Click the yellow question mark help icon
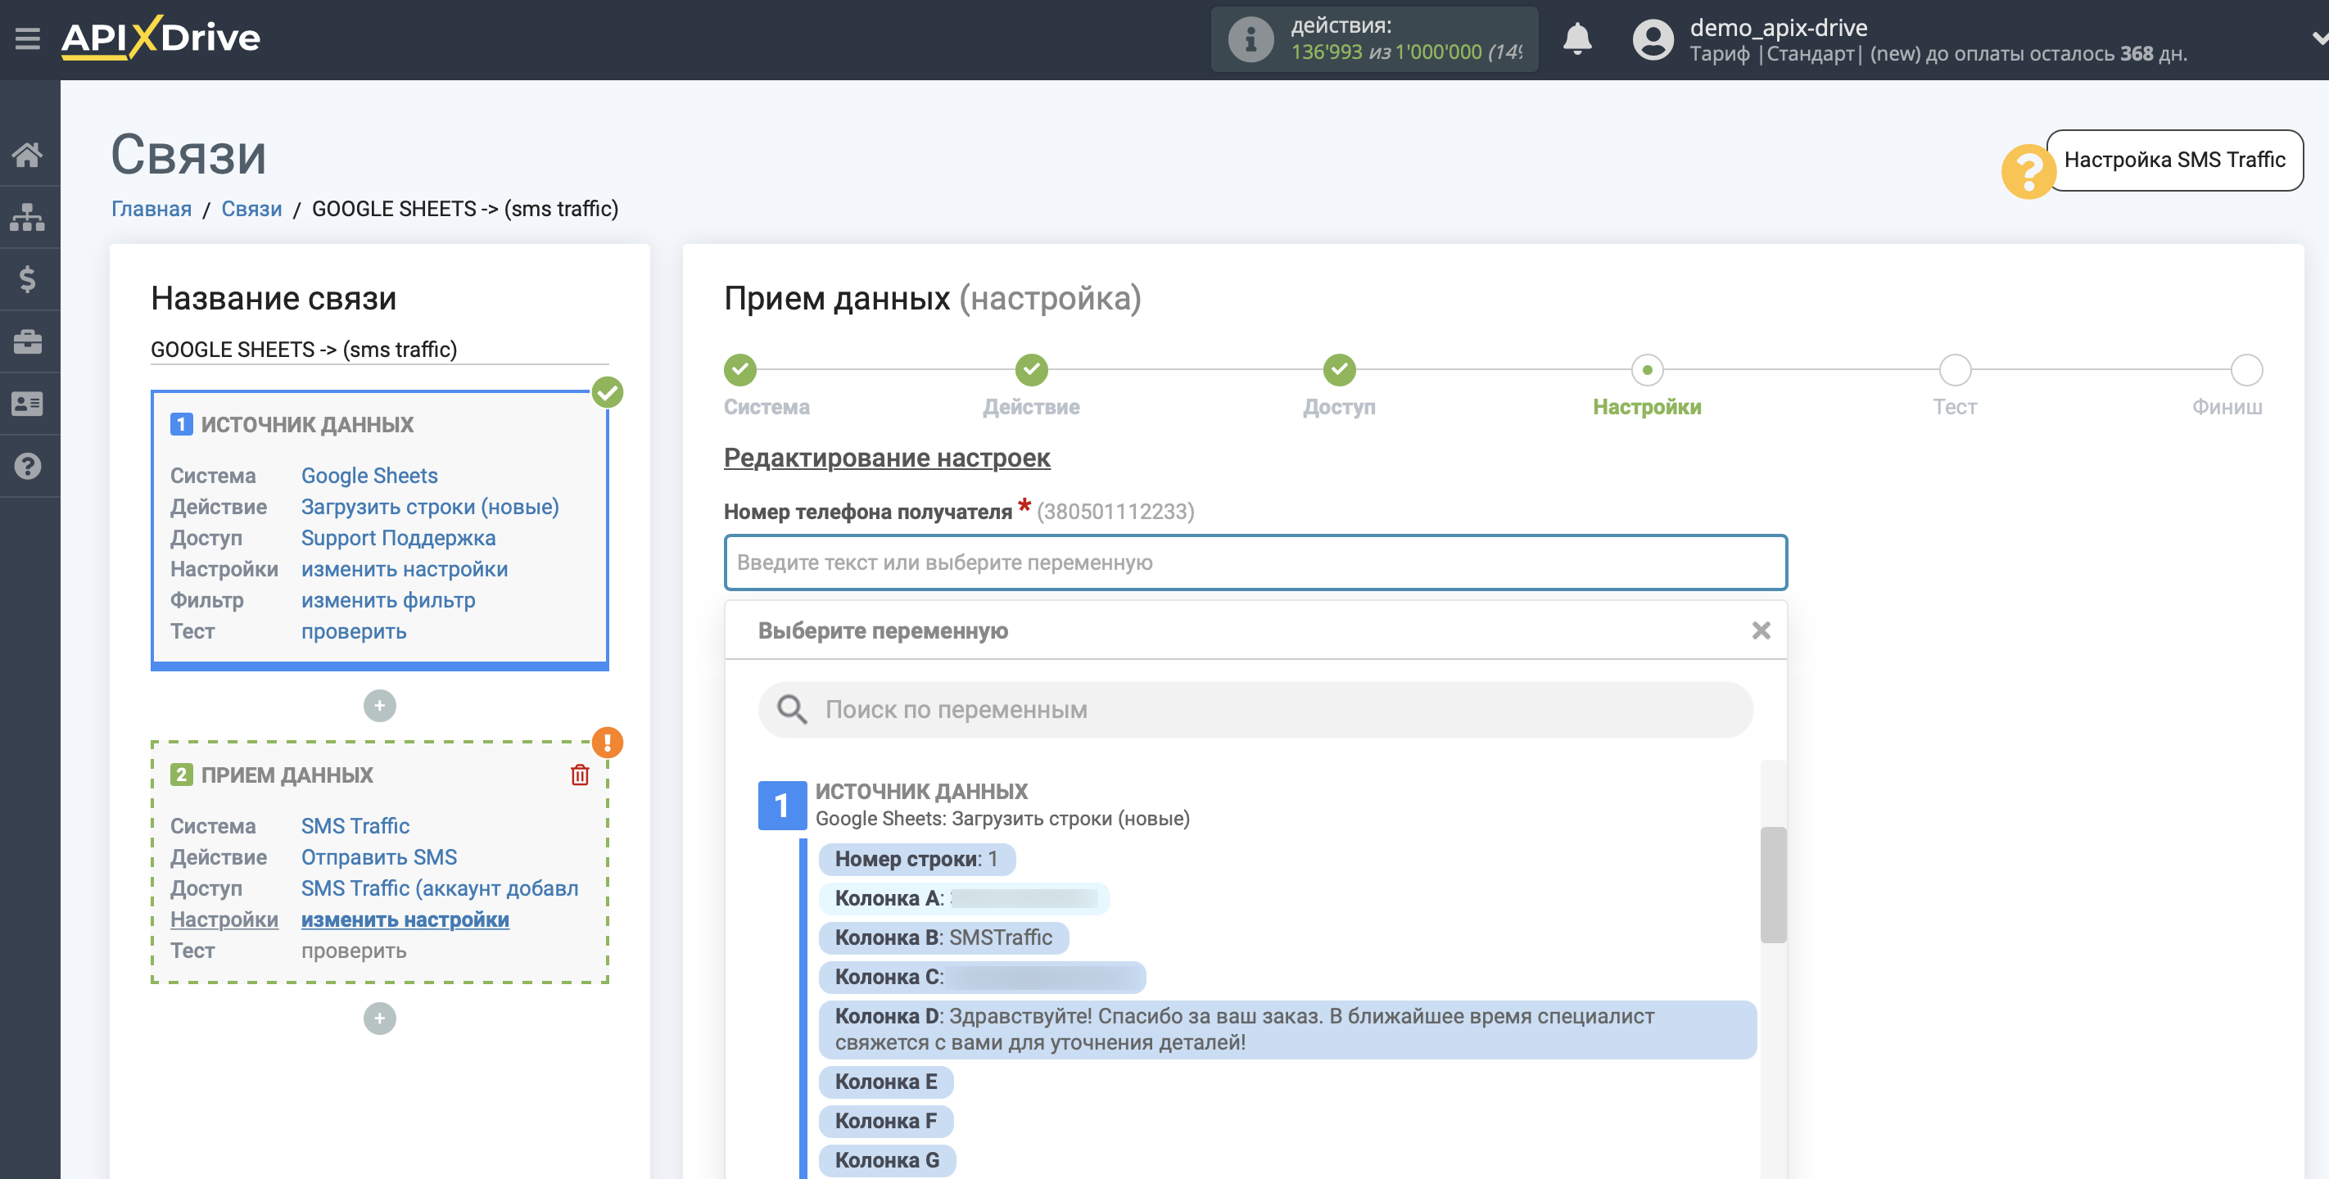Screen dimensions: 2329x1179 coord(2028,170)
